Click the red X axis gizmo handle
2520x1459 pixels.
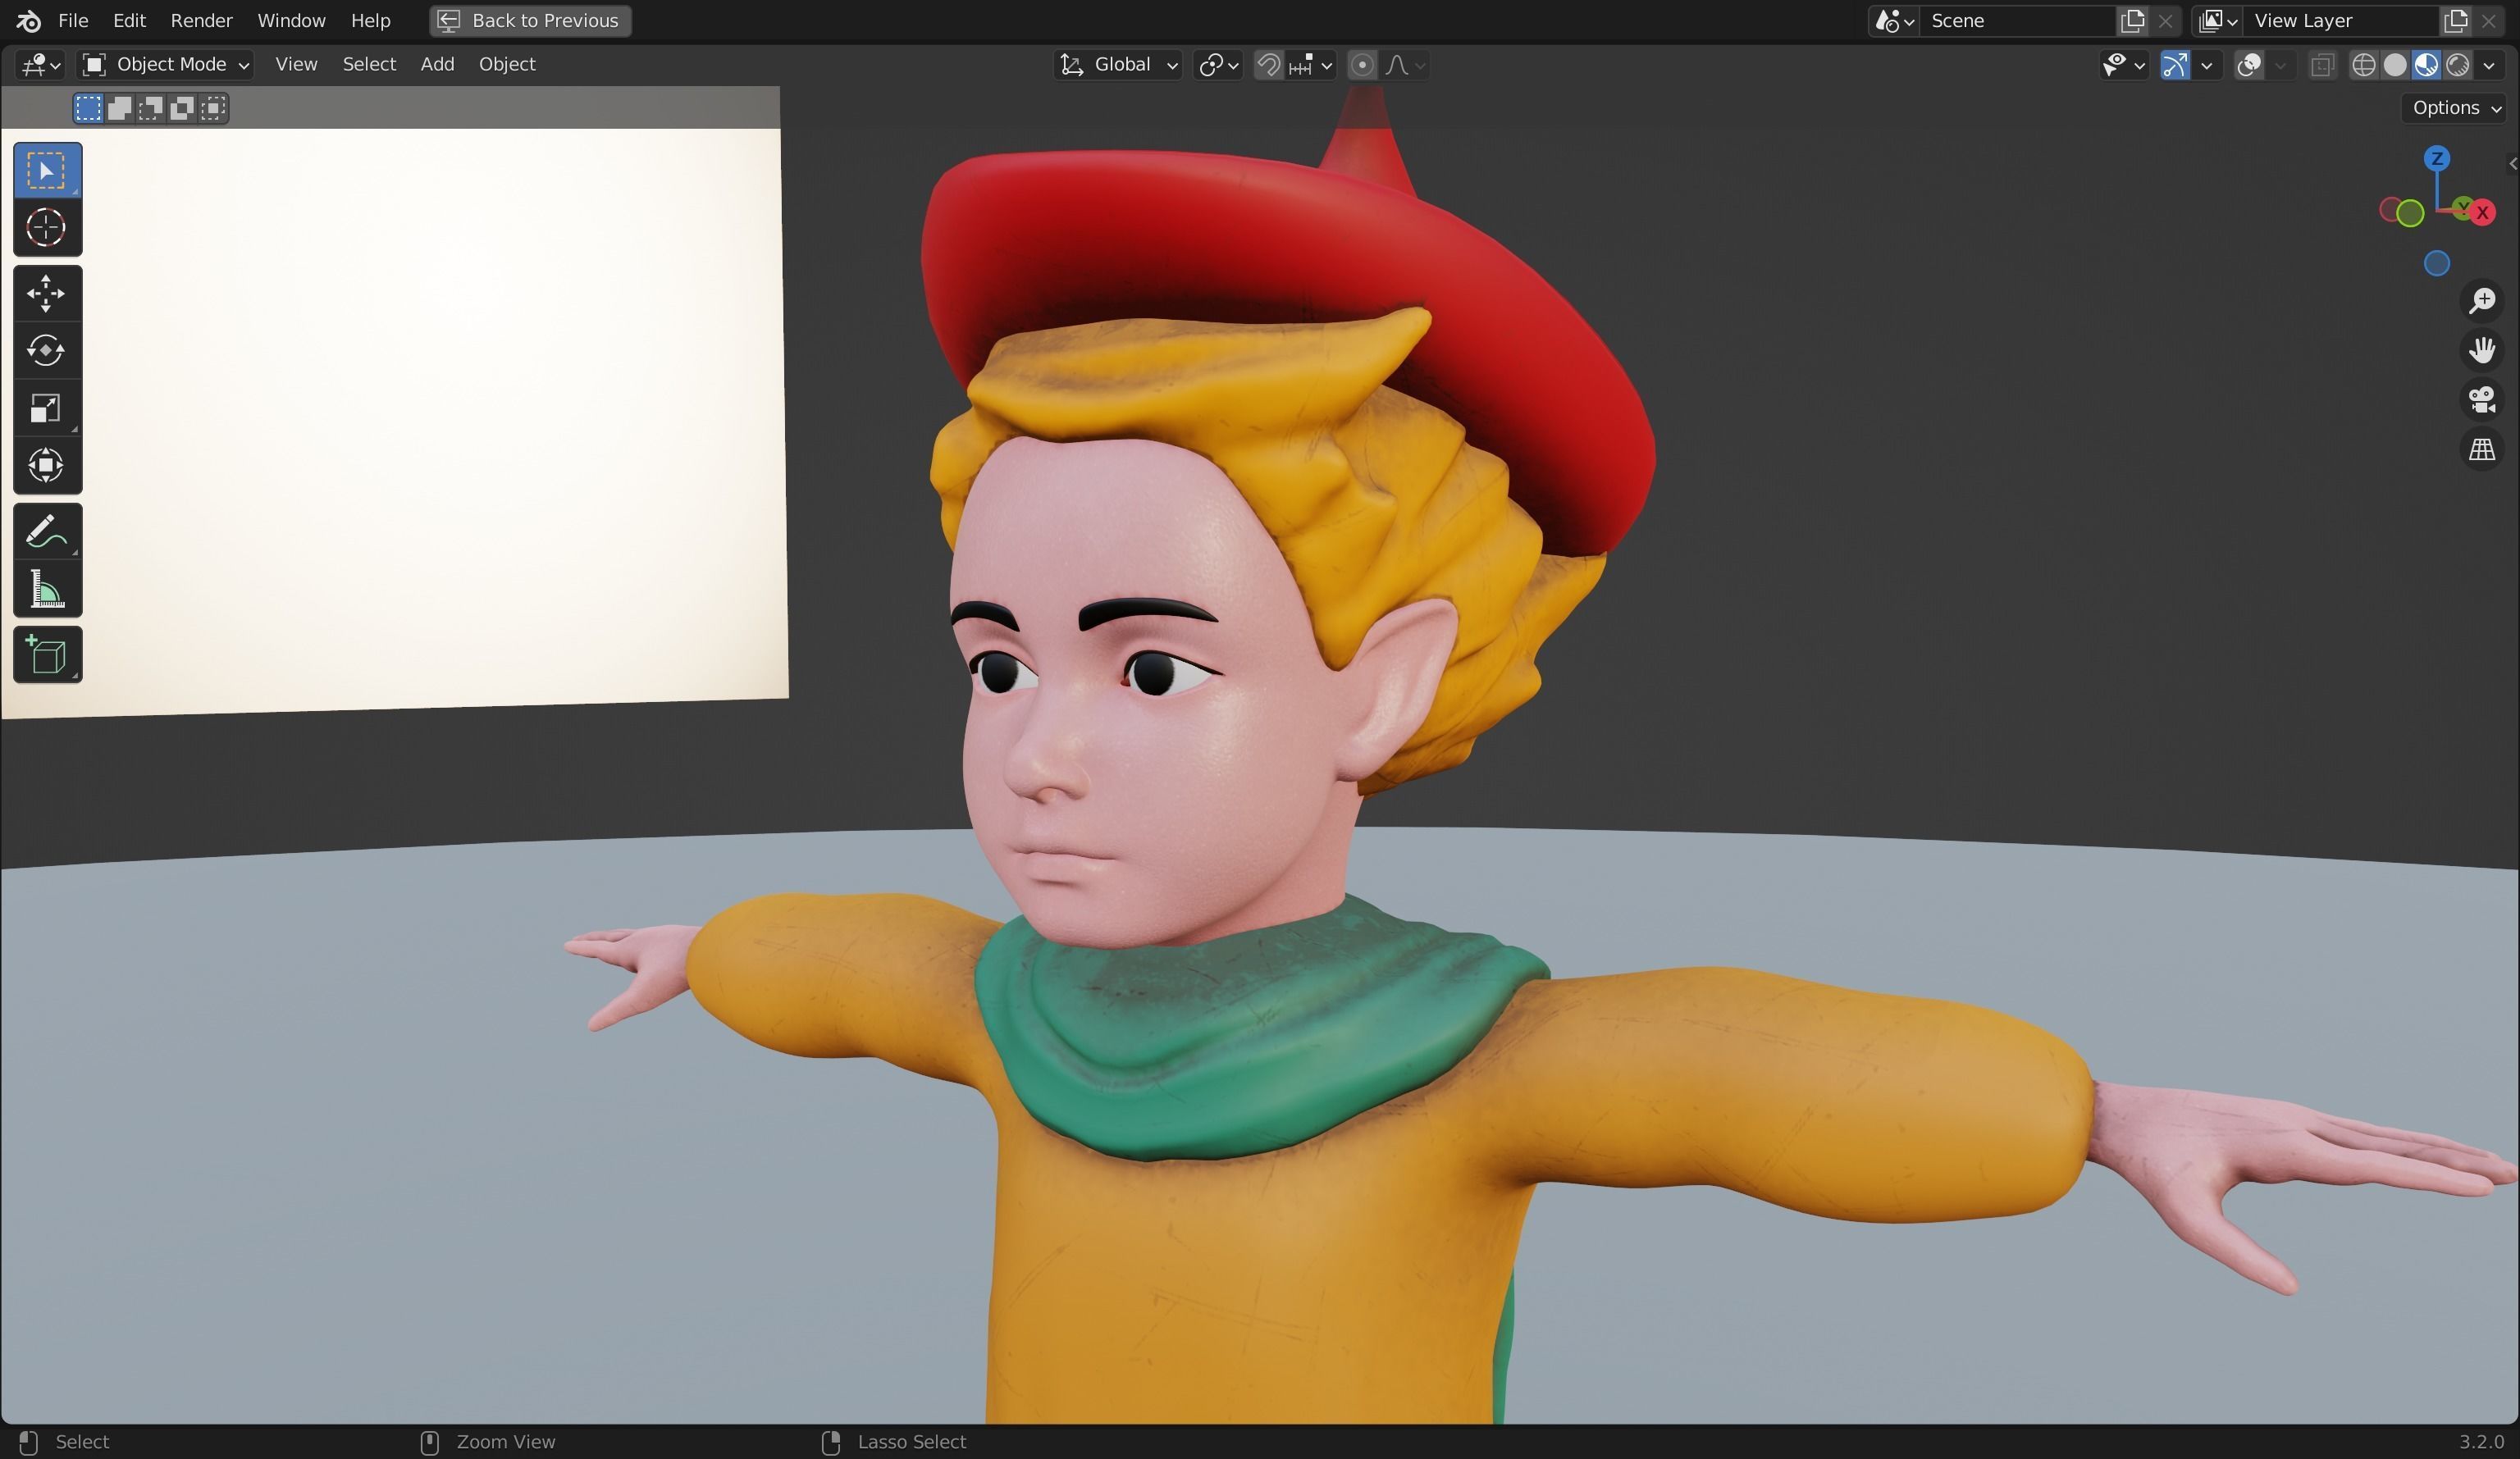(x=2482, y=212)
